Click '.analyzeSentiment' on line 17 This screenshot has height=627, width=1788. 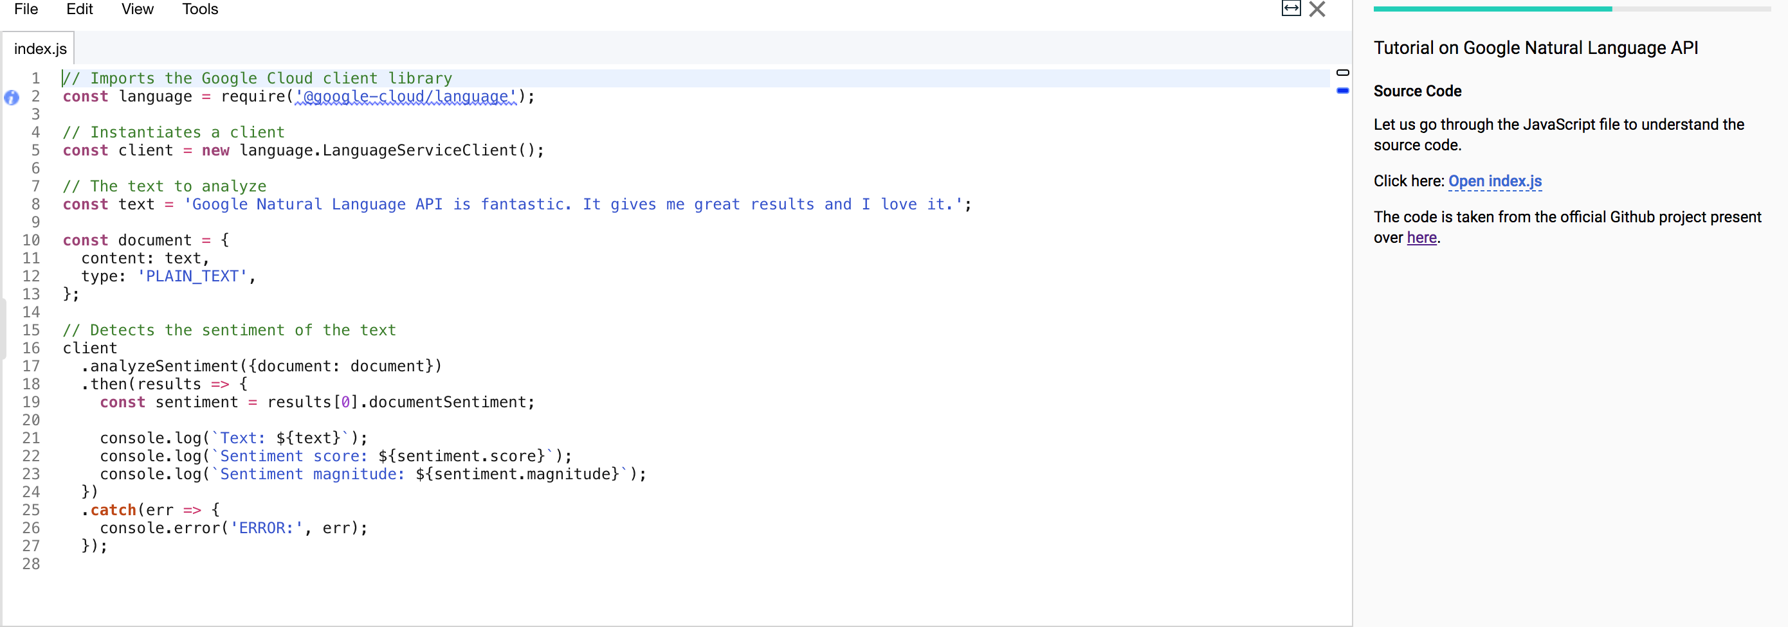pyautogui.click(x=160, y=366)
